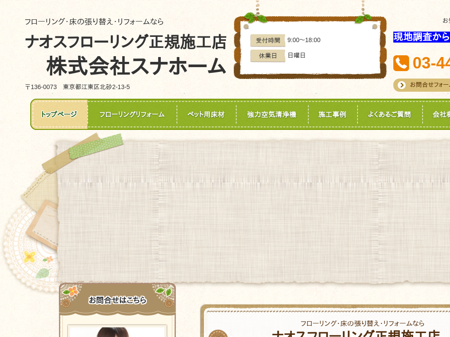
Task: Click the blue highlighted 現地調査から text
Action: [421, 37]
